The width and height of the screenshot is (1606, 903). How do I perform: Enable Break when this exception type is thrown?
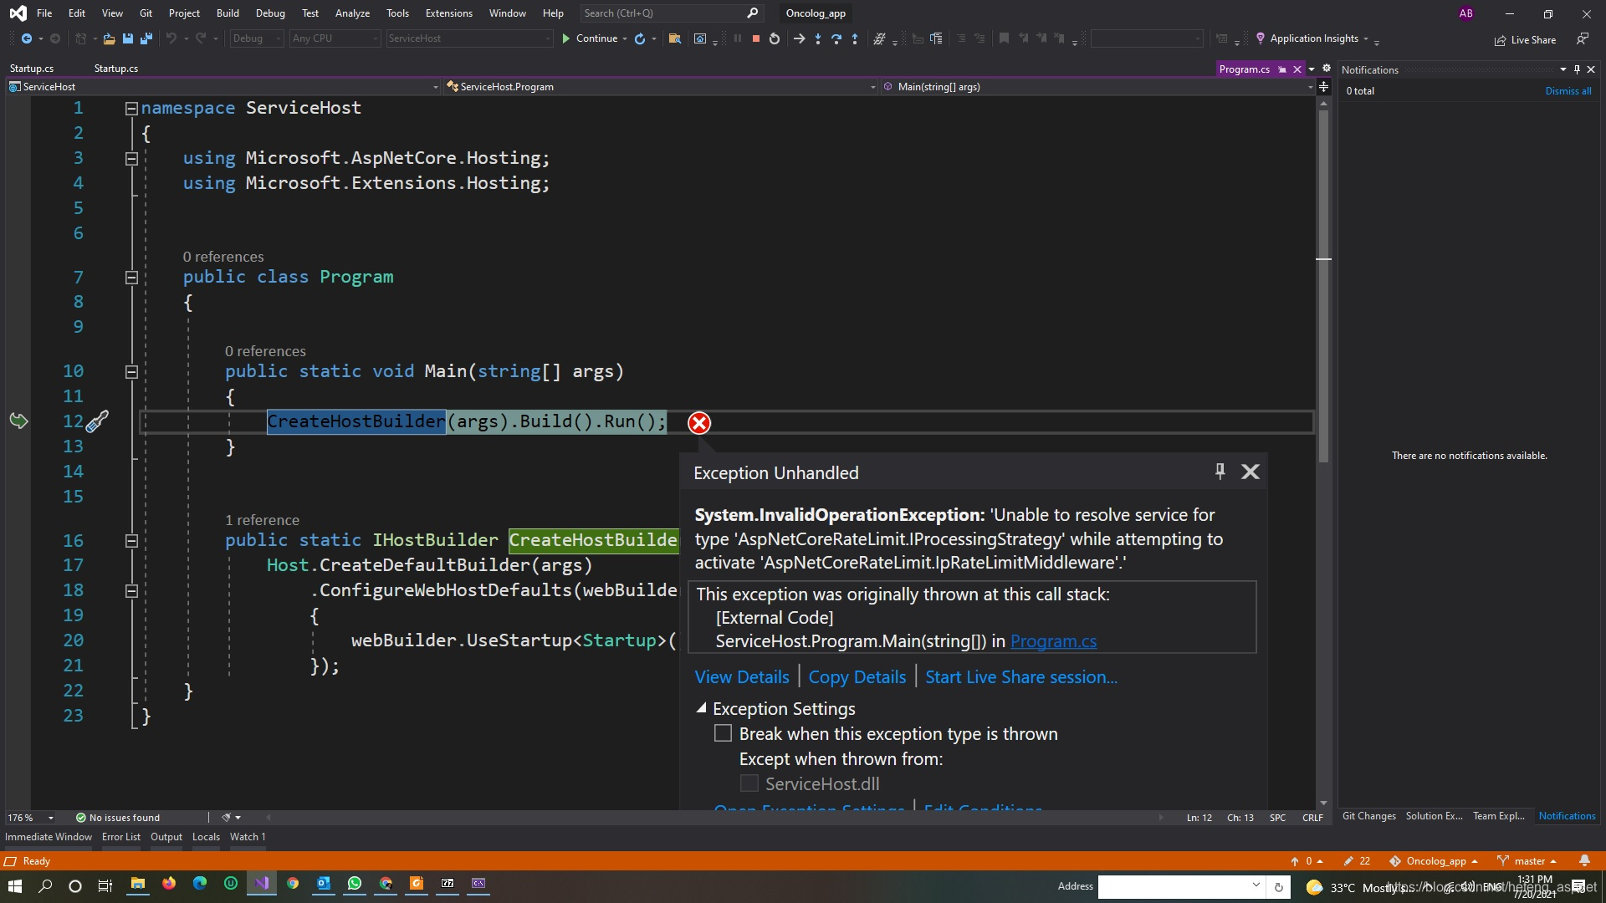(723, 733)
